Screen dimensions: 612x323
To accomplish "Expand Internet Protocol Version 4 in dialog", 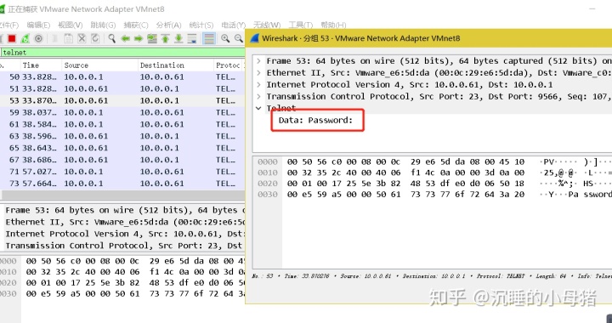I will (258, 84).
